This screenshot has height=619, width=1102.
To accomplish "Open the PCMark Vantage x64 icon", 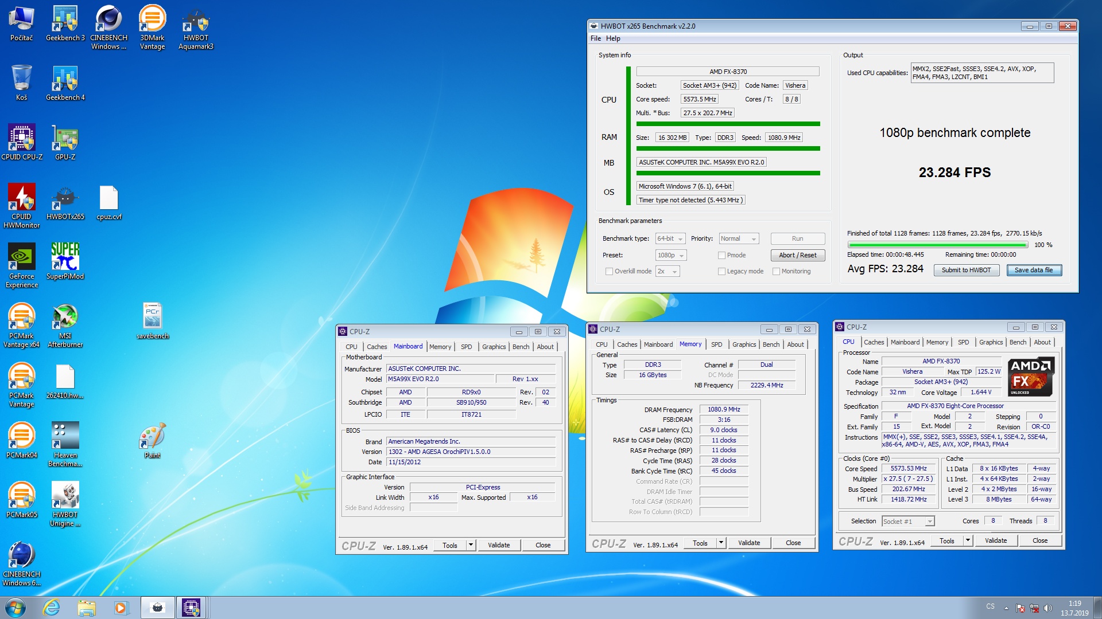I will click(21, 325).
